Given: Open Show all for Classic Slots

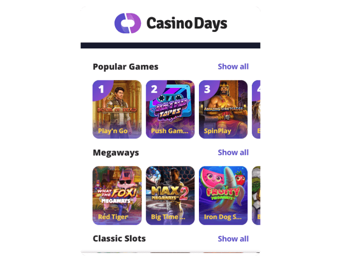Looking at the screenshot, I should (x=233, y=238).
